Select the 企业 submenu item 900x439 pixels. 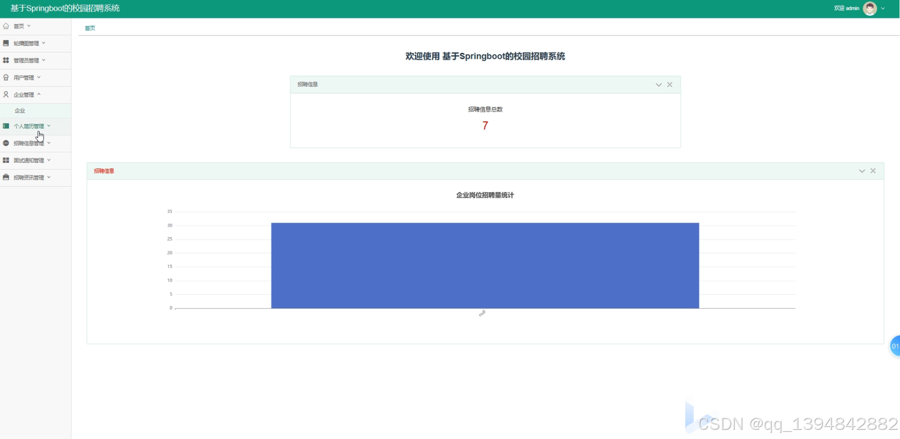click(x=20, y=111)
